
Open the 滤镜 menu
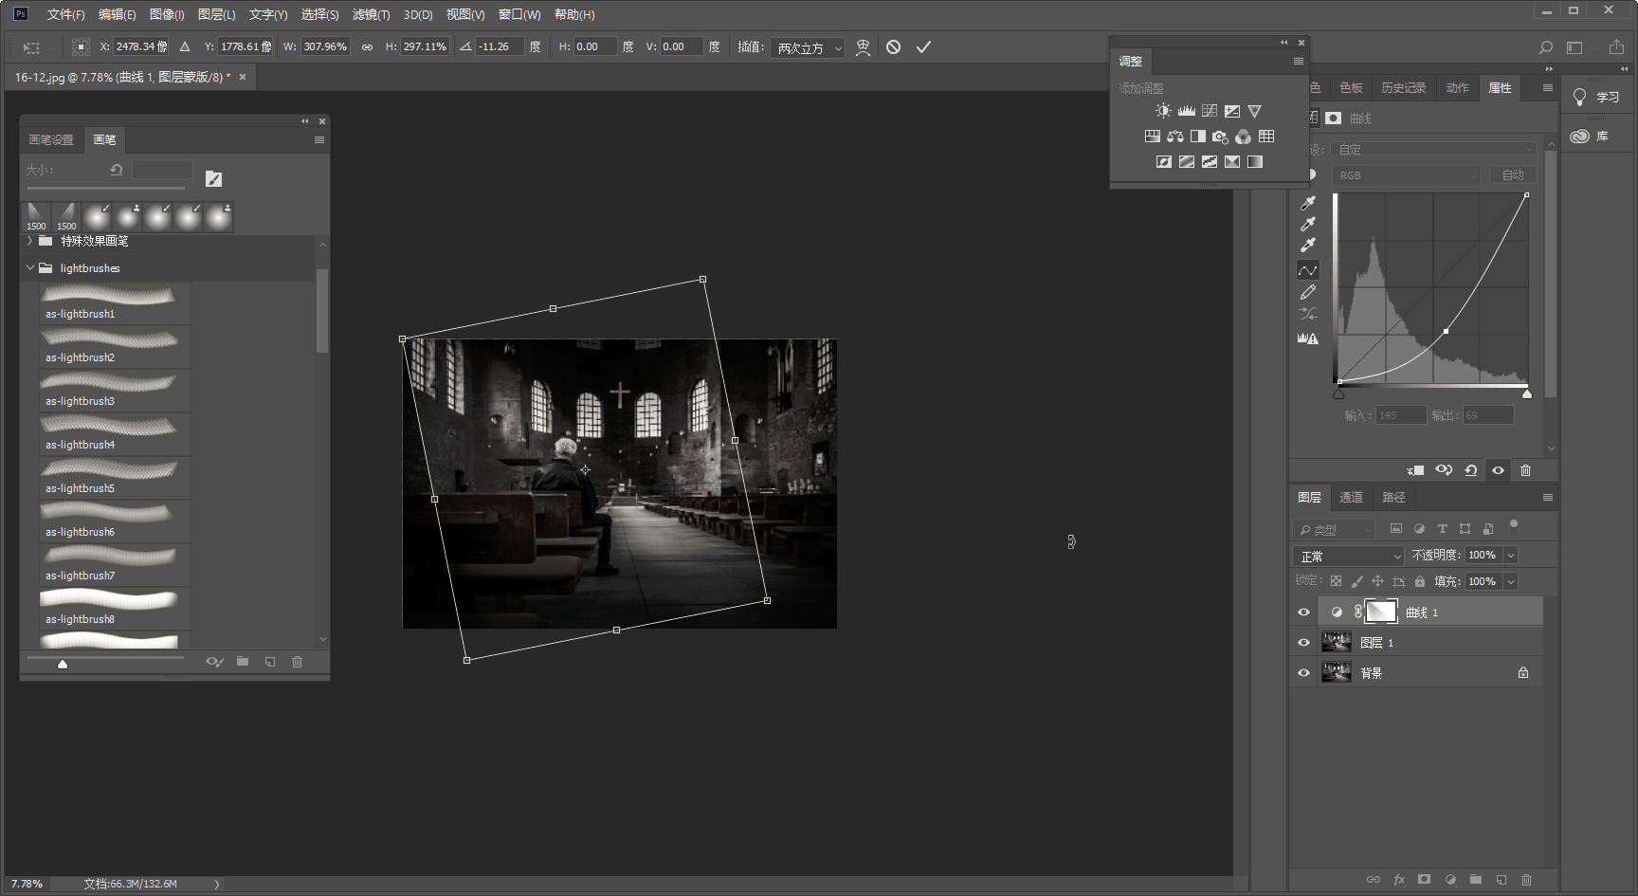tap(371, 14)
